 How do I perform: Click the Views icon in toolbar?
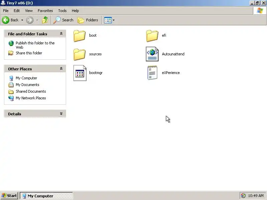point(108,20)
